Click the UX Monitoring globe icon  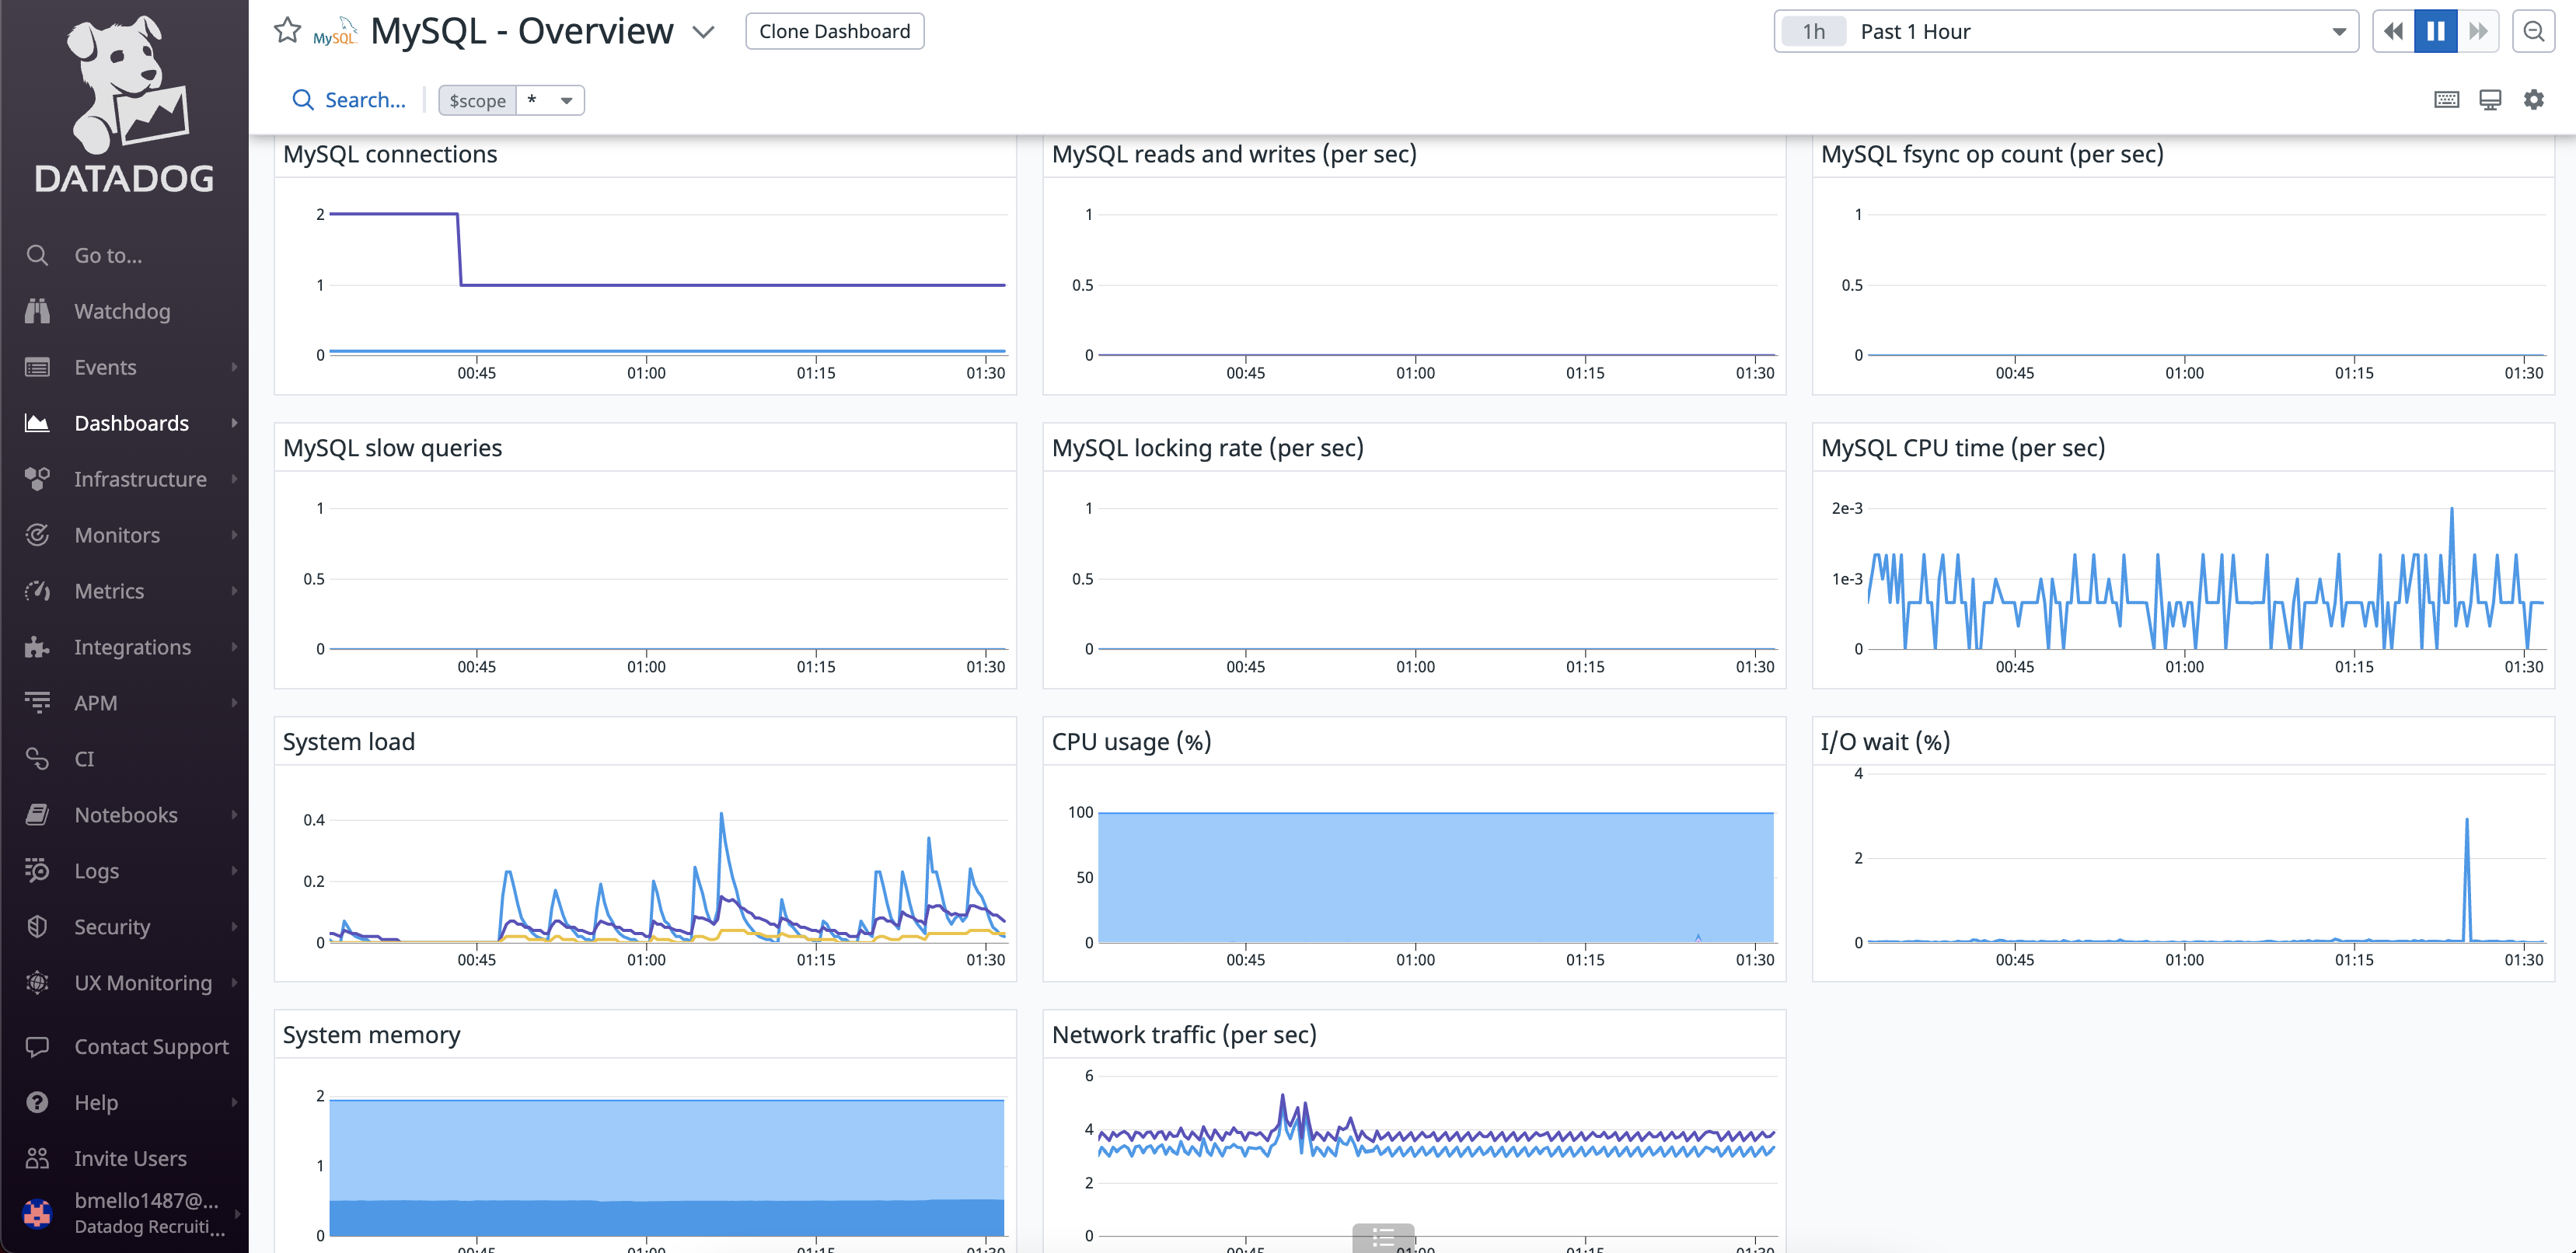[x=37, y=983]
